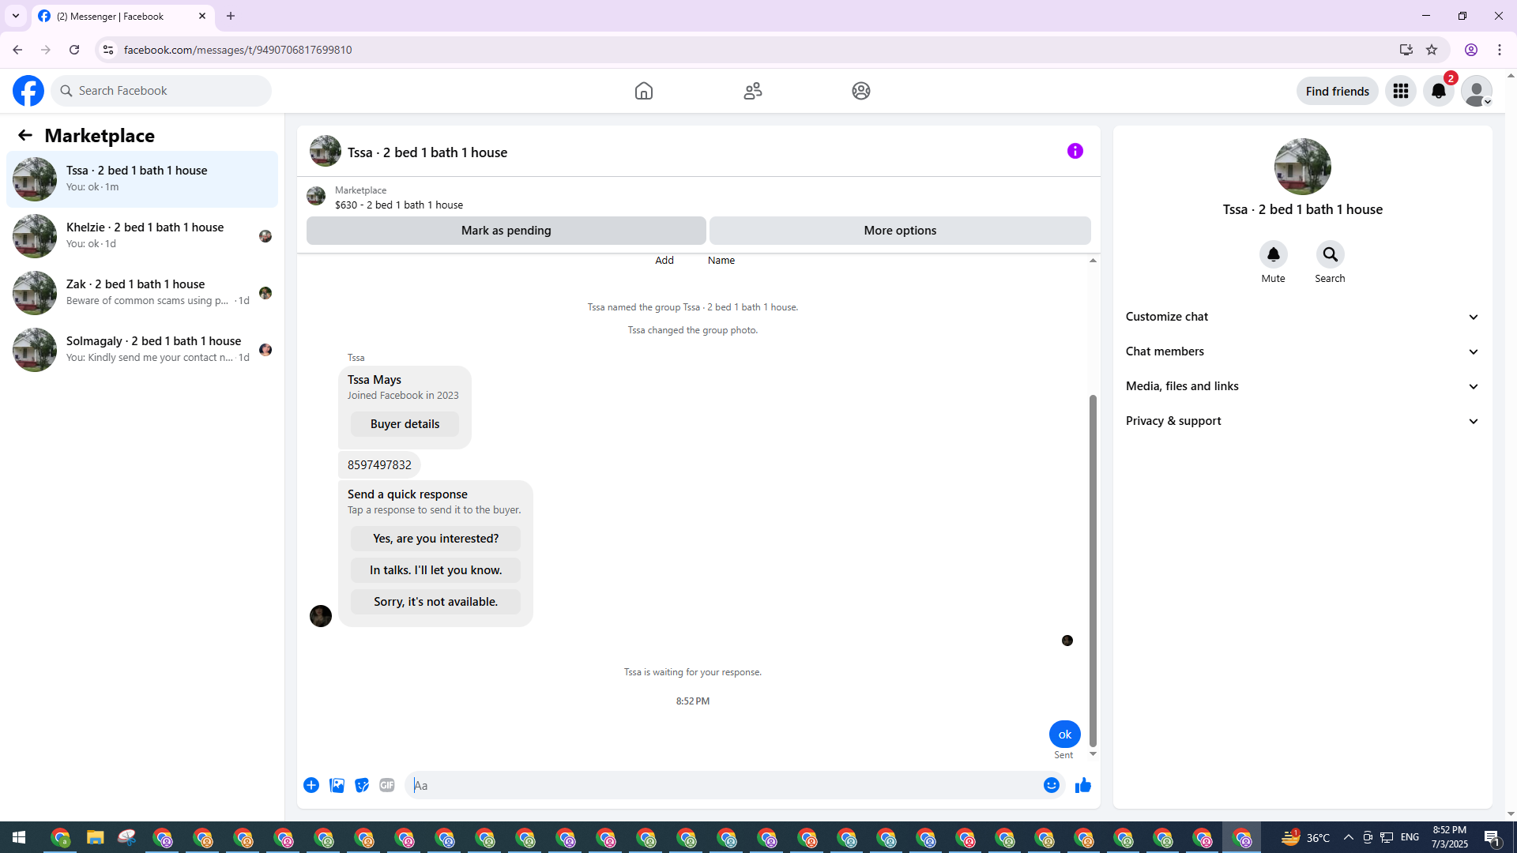1517x853 pixels.
Task: Click the purple conversation info icon
Action: (1075, 151)
